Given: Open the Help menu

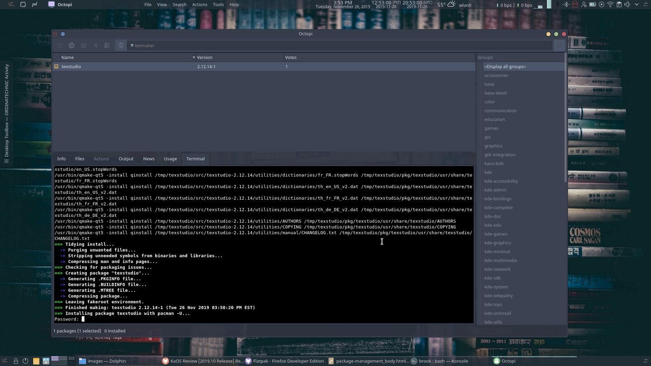Looking at the screenshot, I should pos(234,5).
